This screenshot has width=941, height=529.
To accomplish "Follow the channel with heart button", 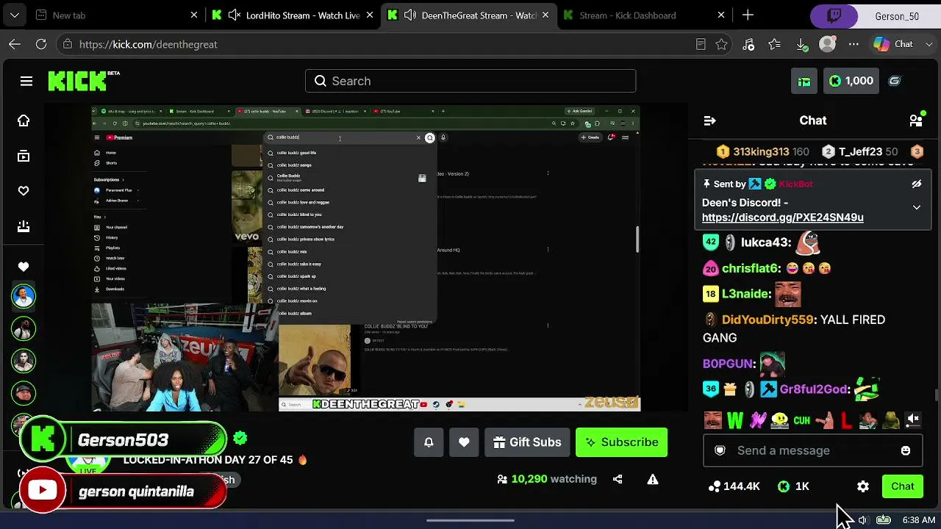I will click(464, 442).
